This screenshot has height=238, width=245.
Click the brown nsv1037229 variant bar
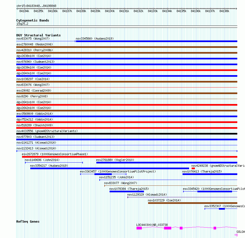[193, 203]
